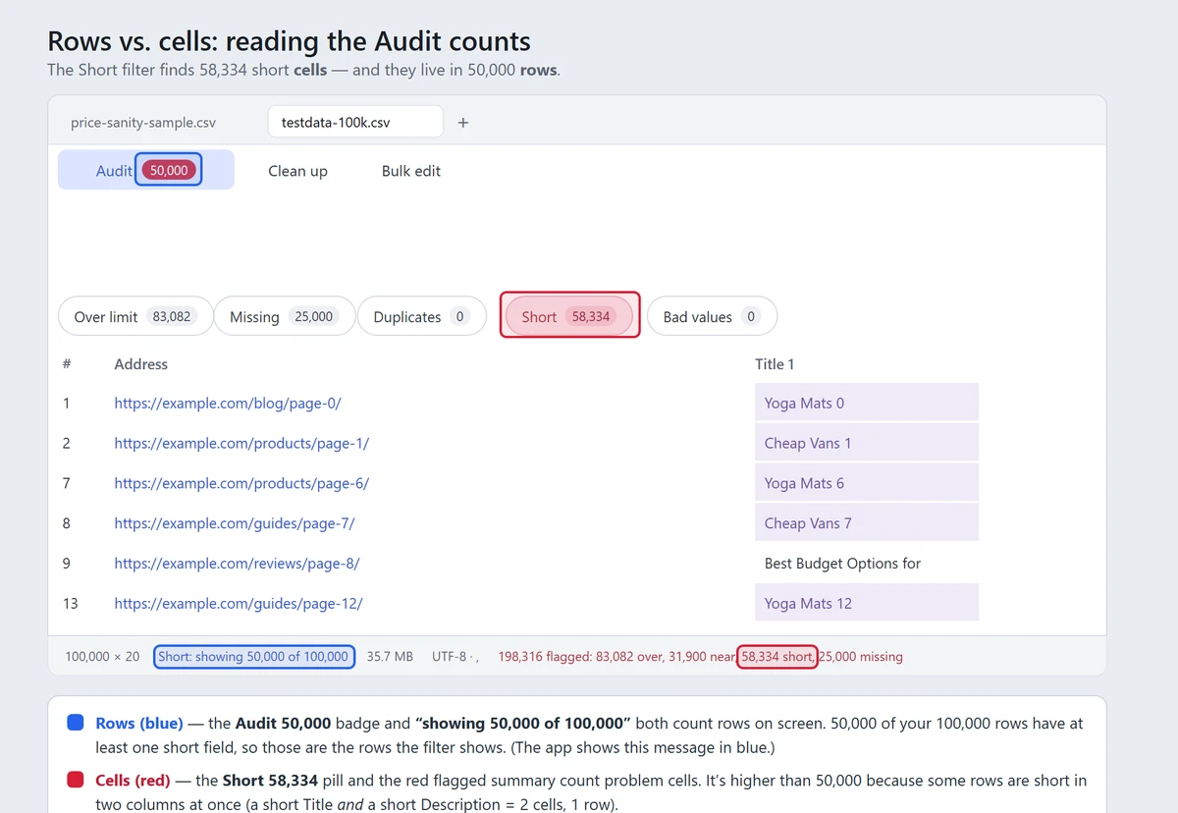This screenshot has height=813, width=1178.
Task: Open the products/page-6 address link
Action: tap(241, 484)
